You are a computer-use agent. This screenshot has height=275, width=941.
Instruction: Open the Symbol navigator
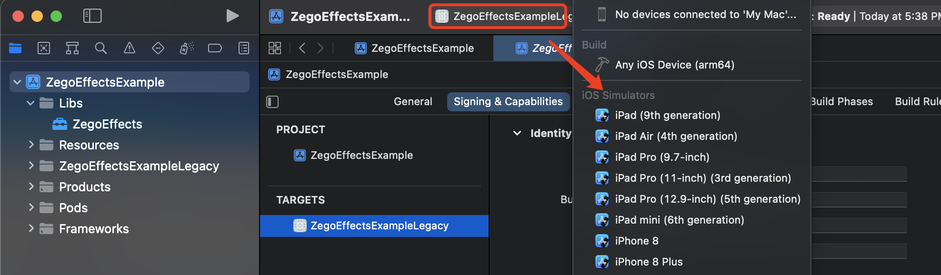pos(72,48)
